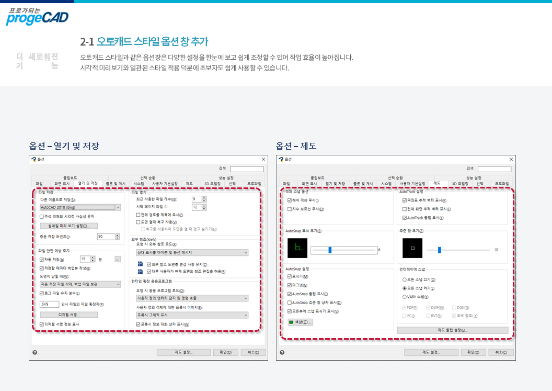Enable 도면 열때 복구 사용 checkbox
552x391 pixels.
coord(139,222)
